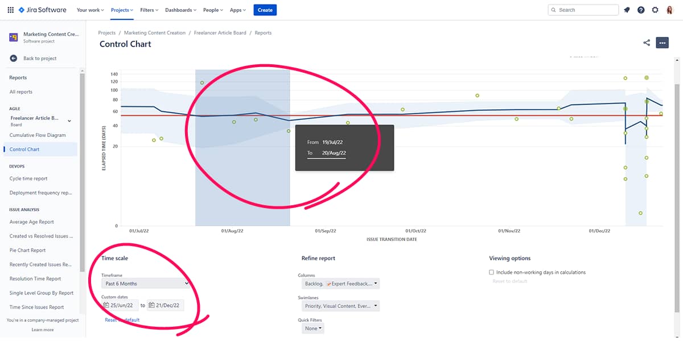Image resolution: width=683 pixels, height=341 pixels.
Task: Open the end date calendar icon
Action: click(x=151, y=306)
